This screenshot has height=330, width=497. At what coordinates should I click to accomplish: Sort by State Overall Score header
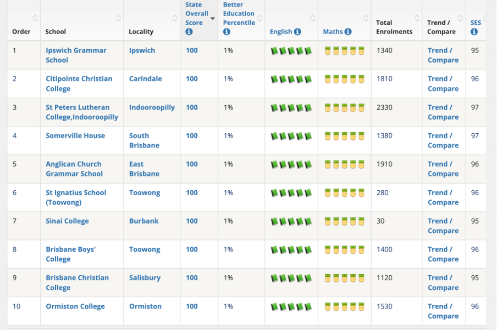coord(196,14)
